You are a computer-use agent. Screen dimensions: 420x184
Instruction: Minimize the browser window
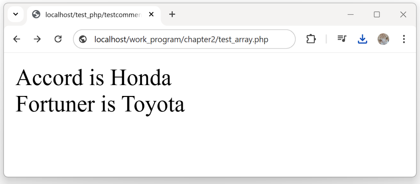click(x=350, y=14)
